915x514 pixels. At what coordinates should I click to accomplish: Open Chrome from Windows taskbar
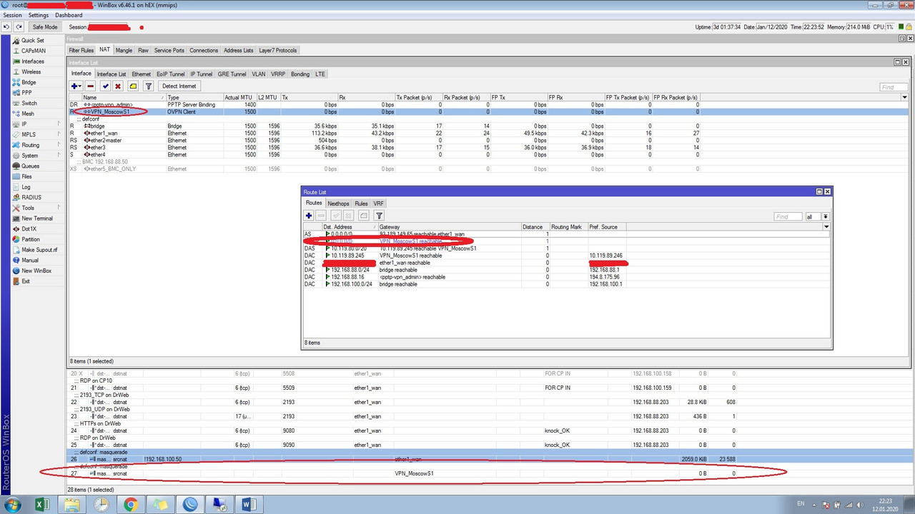pyautogui.click(x=131, y=505)
